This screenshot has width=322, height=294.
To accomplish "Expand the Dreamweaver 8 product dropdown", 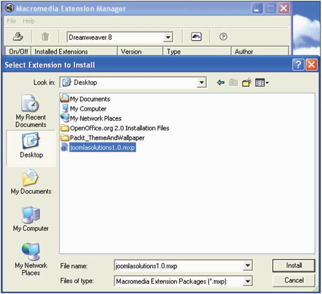I will click(168, 37).
